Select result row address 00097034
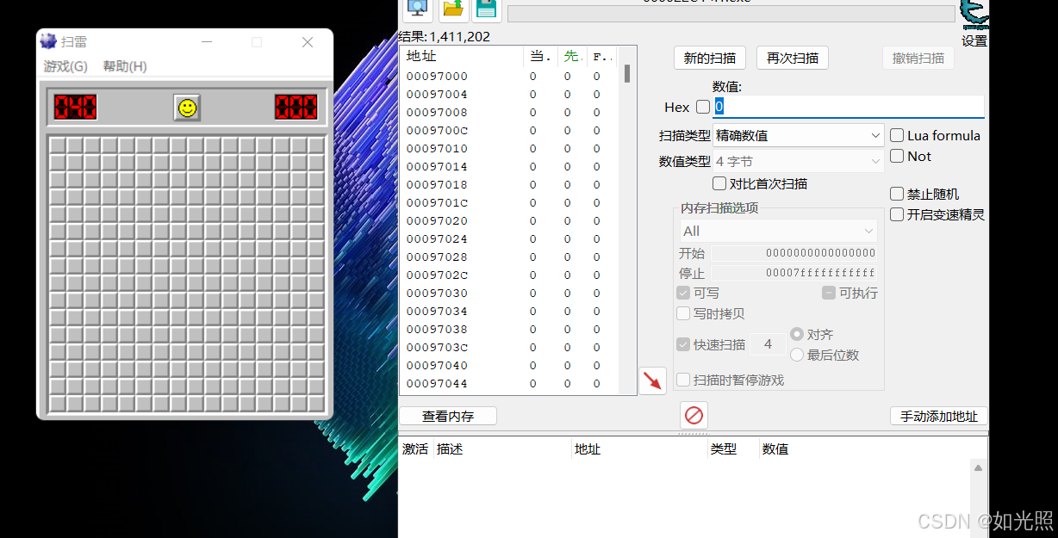The width and height of the screenshot is (1058, 538). pyautogui.click(x=510, y=311)
